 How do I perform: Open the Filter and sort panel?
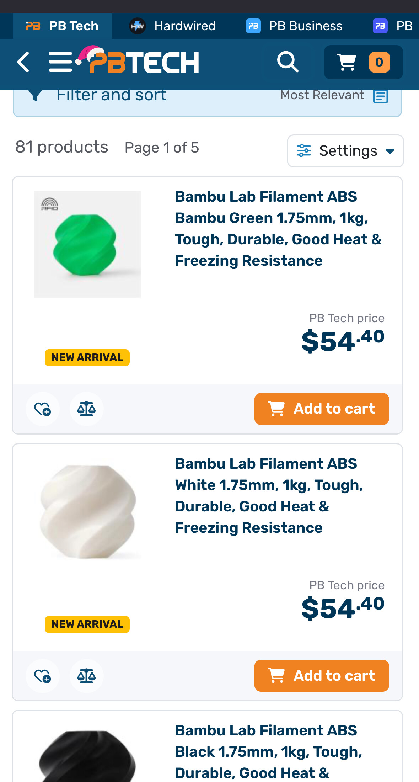[111, 95]
